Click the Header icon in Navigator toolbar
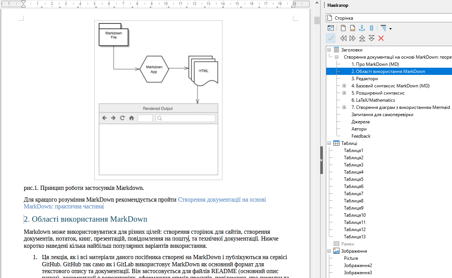Image resolution: width=452 pixels, height=278 pixels. point(343,28)
